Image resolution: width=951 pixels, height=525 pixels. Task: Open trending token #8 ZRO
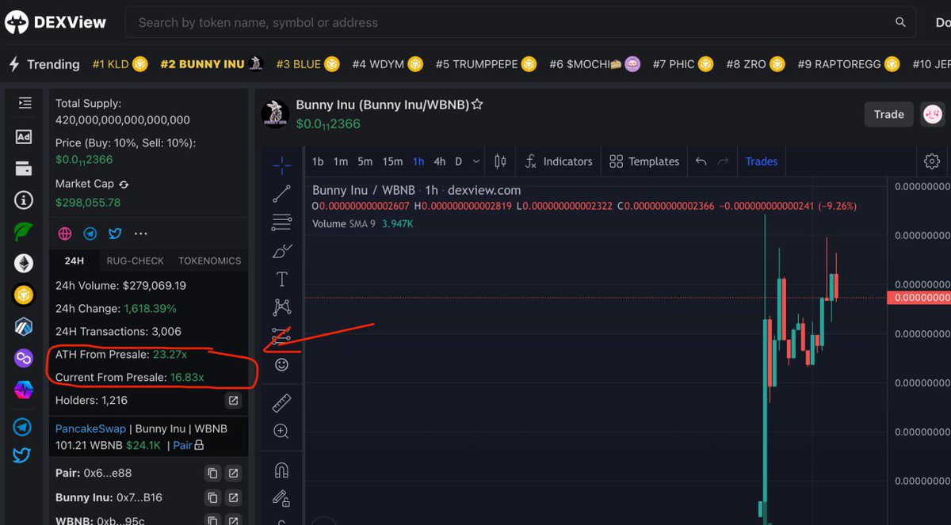(755, 64)
